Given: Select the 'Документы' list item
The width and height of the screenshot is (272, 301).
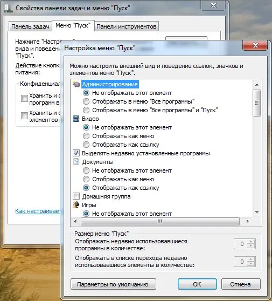Looking at the screenshot, I should [x=98, y=162].
